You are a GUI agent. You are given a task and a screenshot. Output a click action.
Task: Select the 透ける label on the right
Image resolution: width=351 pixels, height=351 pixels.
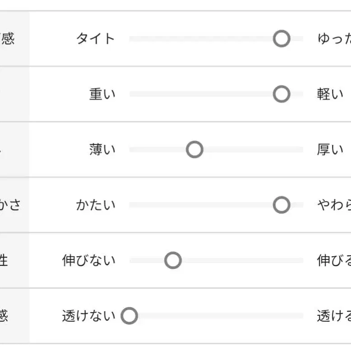334,316
